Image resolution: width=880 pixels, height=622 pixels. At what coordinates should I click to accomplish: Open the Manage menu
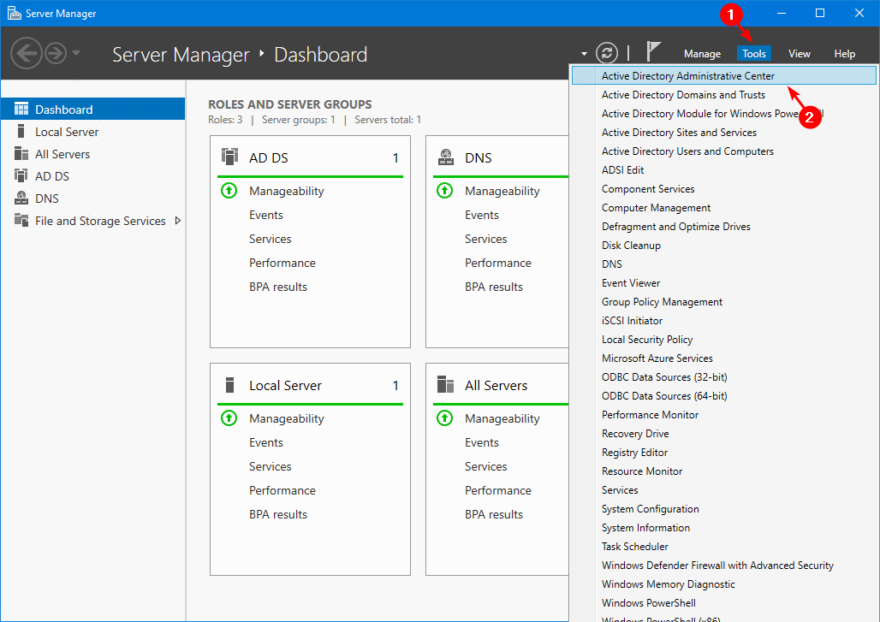pyautogui.click(x=702, y=54)
